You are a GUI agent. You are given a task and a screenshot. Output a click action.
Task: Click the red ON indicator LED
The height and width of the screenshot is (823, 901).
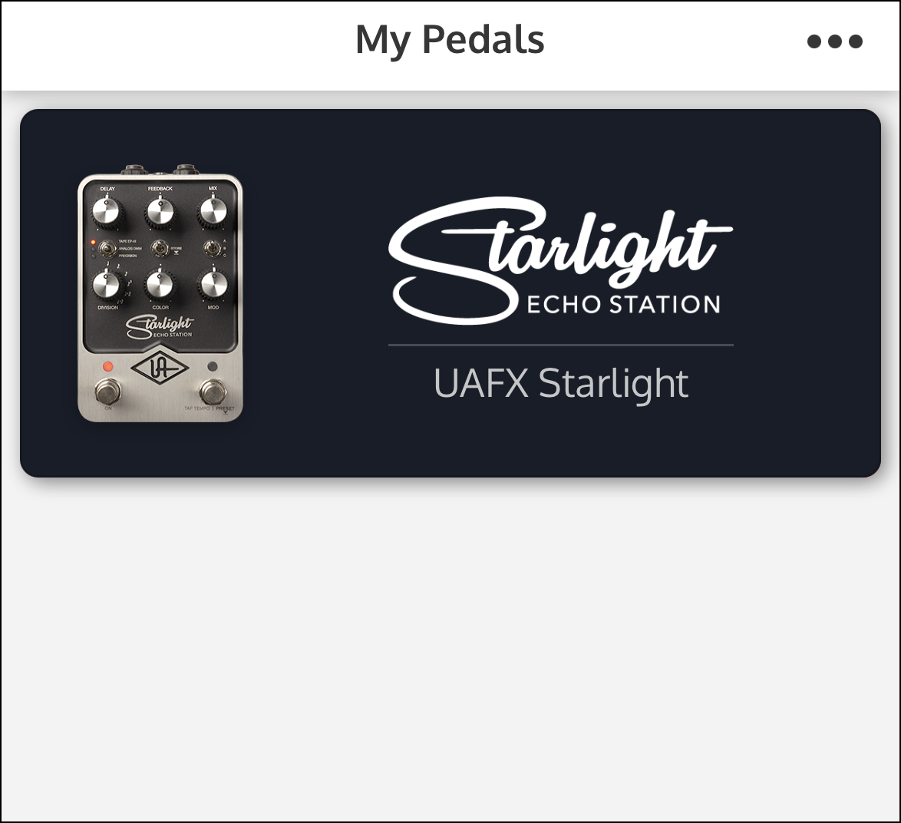pyautogui.click(x=107, y=366)
